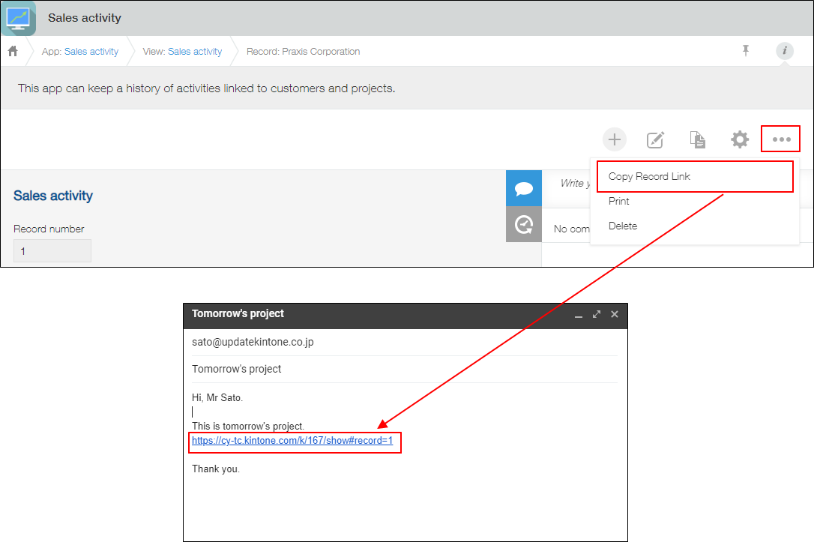Open the kintone record URL in the email
This screenshot has width=814, height=542.
[x=292, y=440]
